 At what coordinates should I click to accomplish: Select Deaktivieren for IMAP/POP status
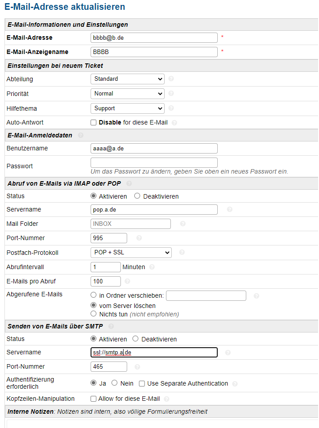pos(137,196)
